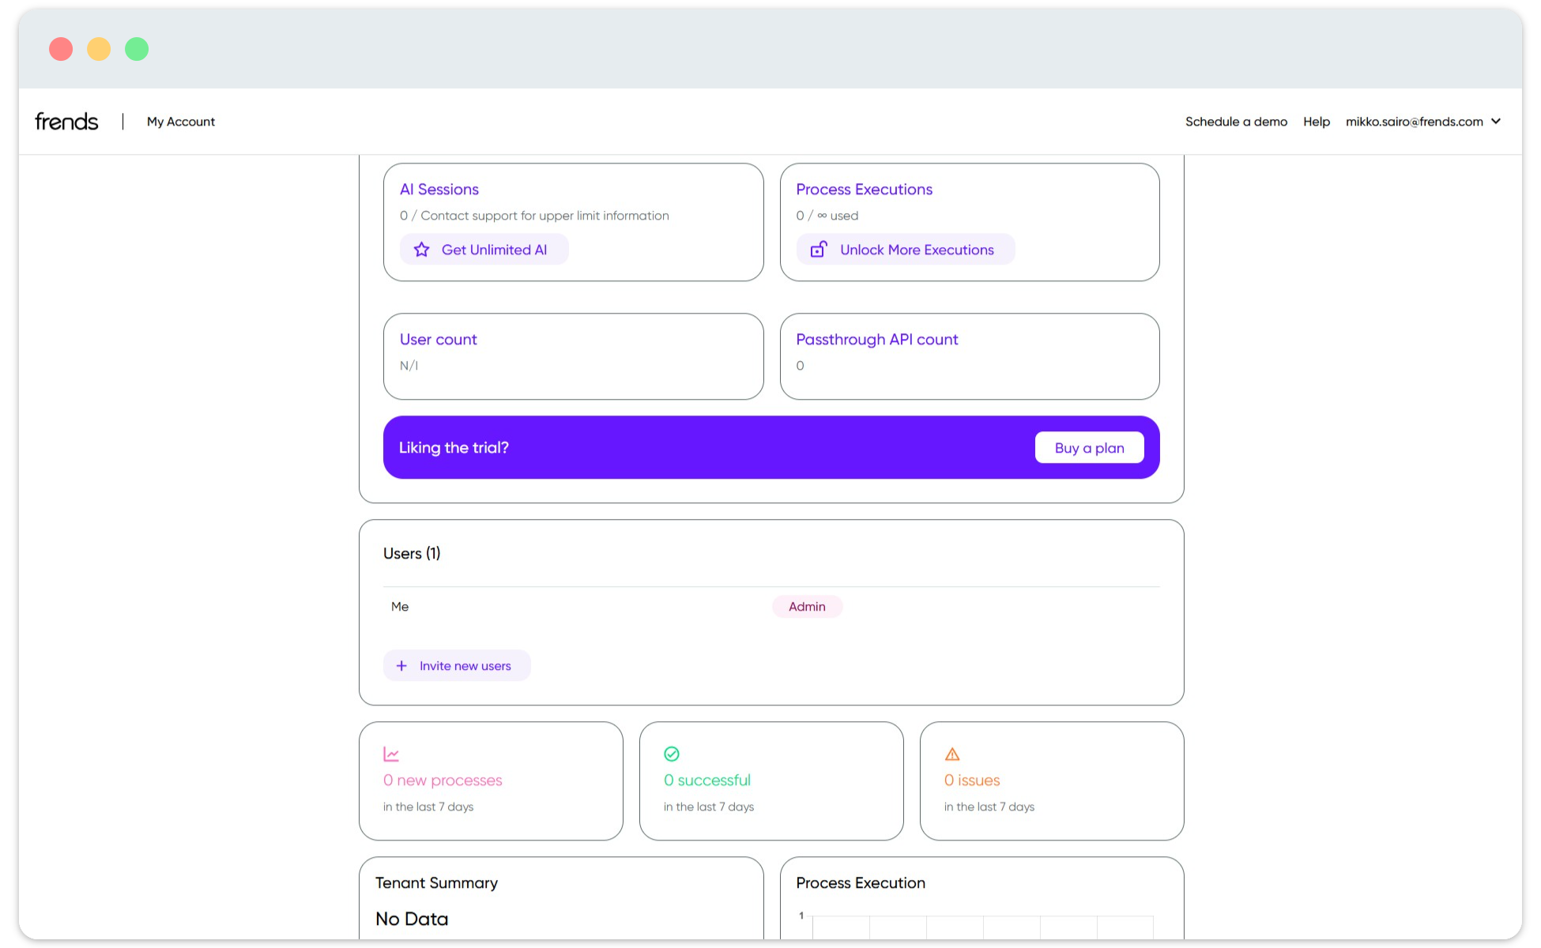Open the Help menu item
1541x948 pixels.
click(1316, 122)
